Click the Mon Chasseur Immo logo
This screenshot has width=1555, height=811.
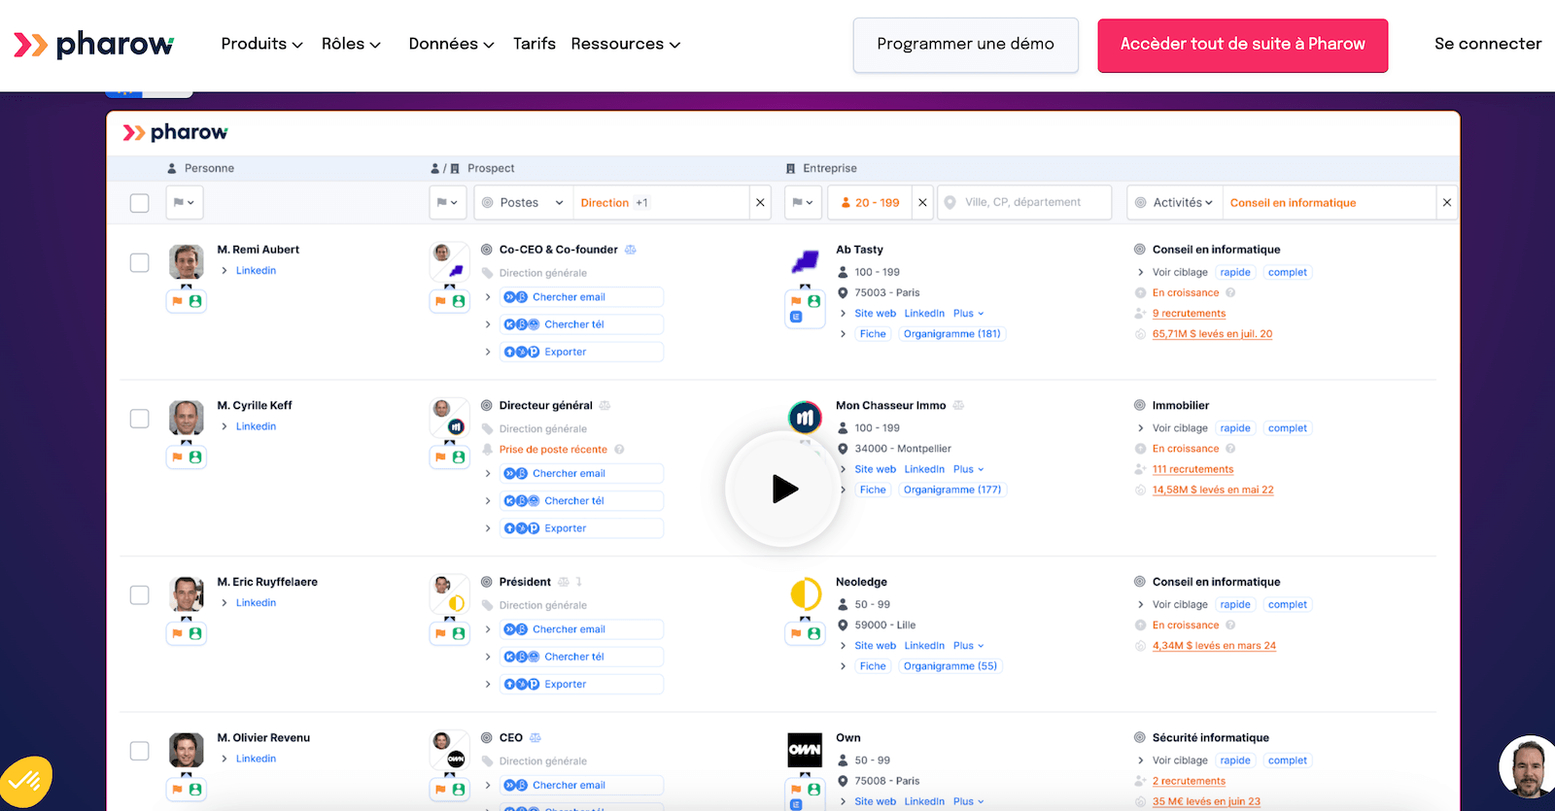[805, 418]
